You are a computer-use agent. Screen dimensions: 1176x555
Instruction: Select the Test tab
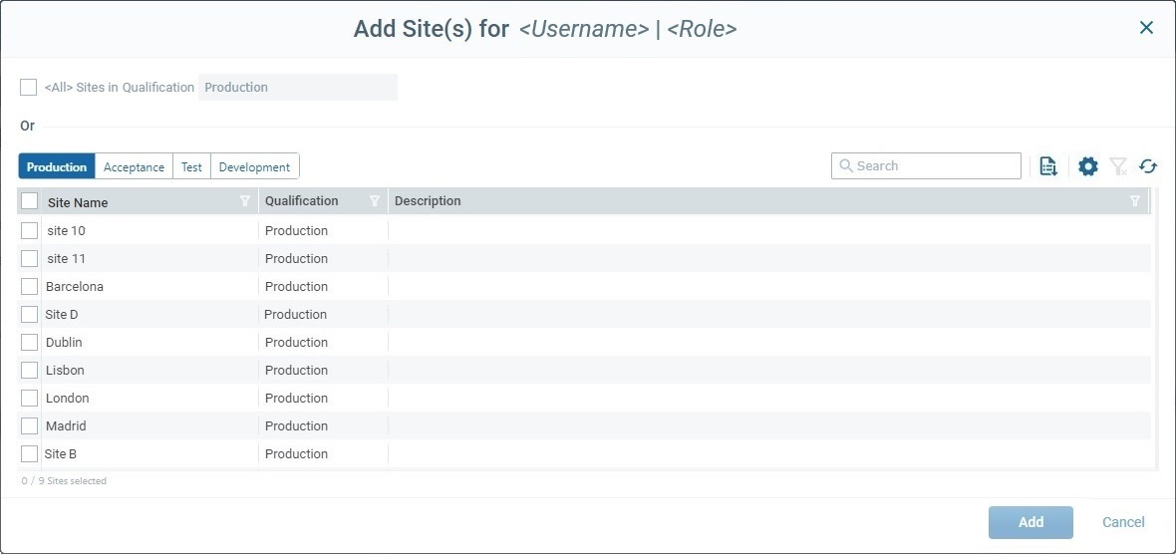coord(191,167)
